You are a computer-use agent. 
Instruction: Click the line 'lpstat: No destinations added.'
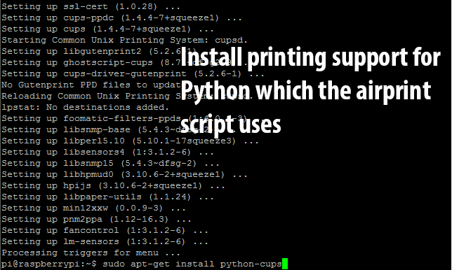(85, 107)
